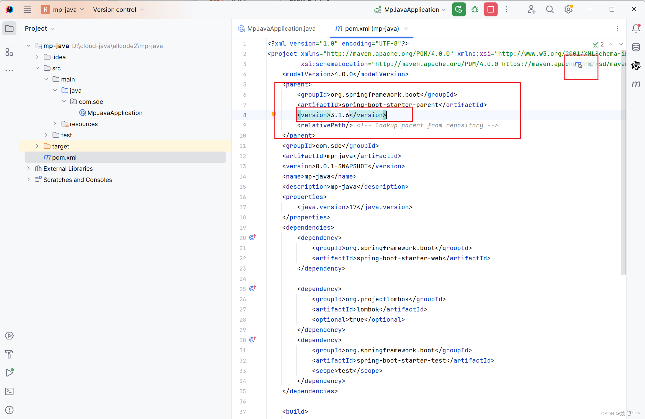Switch to the MpJavaApplication.java tab
The image size is (645, 419).
[281, 29]
